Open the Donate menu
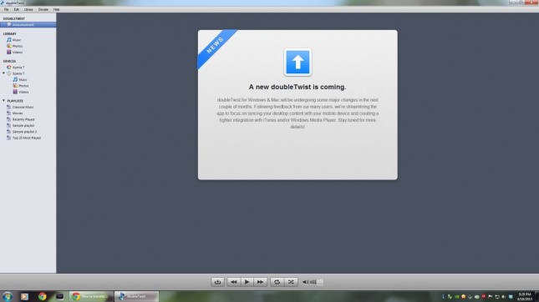Viewport: 539px width, 302px height. tap(43, 10)
